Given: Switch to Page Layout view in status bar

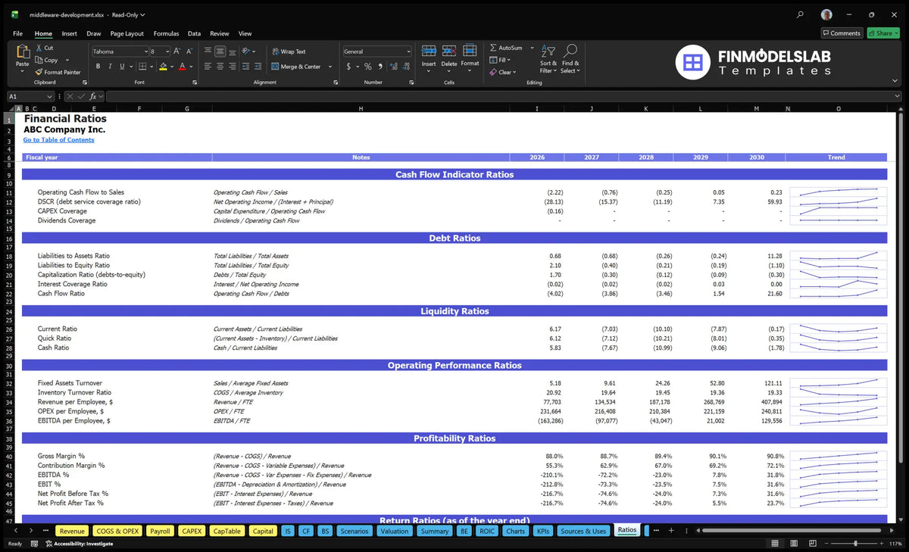Looking at the screenshot, I should coord(792,544).
